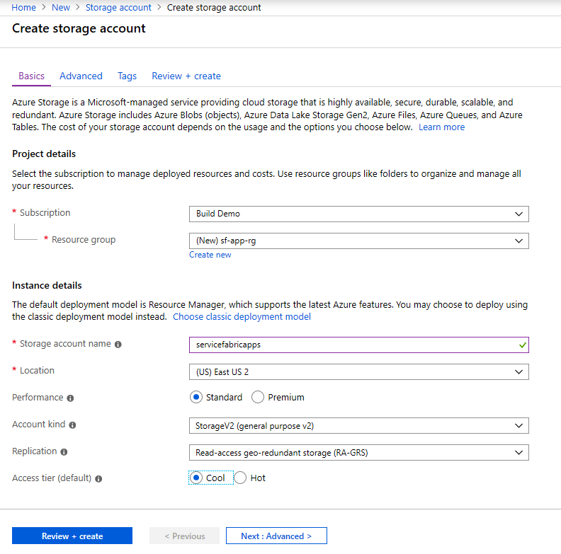Expand the Replication dropdown

pyautogui.click(x=358, y=452)
